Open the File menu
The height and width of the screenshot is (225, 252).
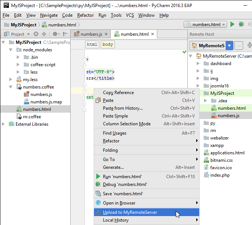6,15
